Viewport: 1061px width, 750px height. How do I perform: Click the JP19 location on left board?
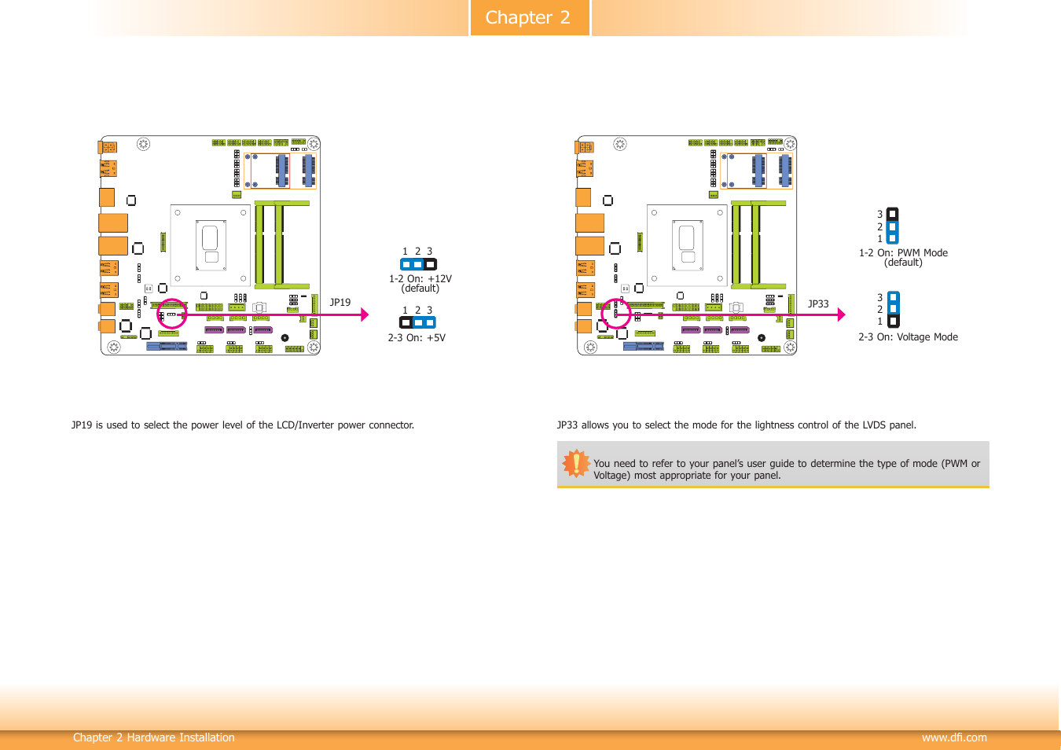coord(172,314)
